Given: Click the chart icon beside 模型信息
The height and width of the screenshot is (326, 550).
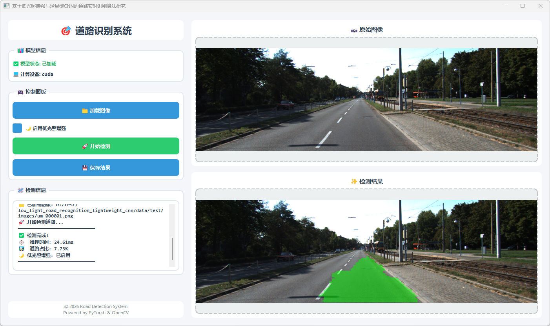Looking at the screenshot, I should click(20, 50).
